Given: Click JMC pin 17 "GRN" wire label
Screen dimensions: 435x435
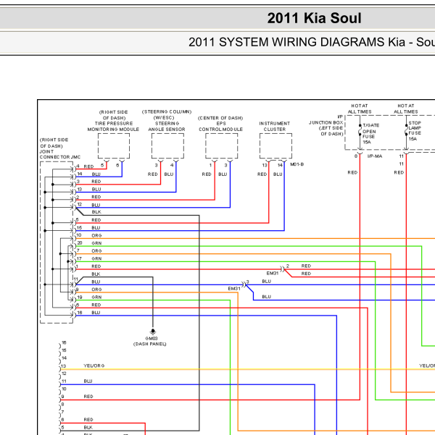Looking at the screenshot, I should [96, 258].
